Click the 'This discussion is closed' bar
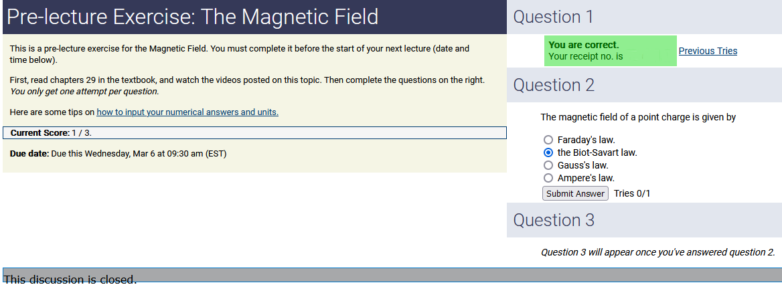The width and height of the screenshot is (782, 307). point(392,276)
